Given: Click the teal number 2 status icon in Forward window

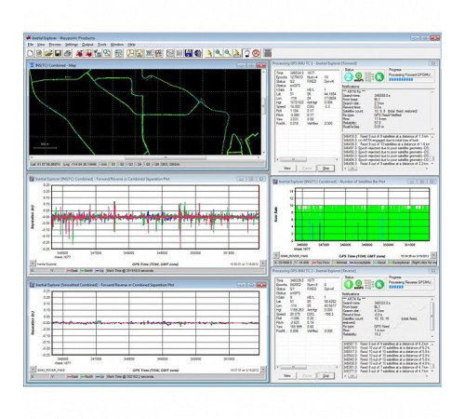Looking at the screenshot, I should pos(348,76).
